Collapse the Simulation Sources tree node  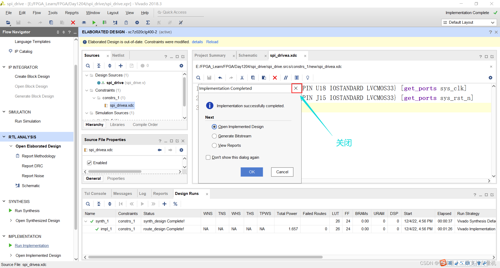click(87, 113)
